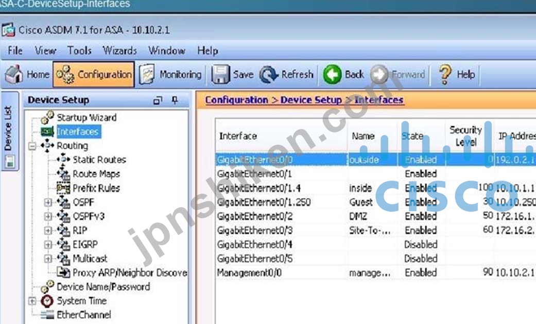Select the GigabitEthernet0/2 row
The image size is (536, 324).
point(376,216)
